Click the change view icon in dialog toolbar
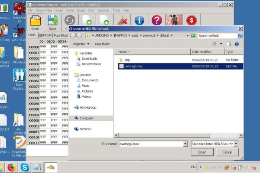This screenshot has width=260, height=173. pyautogui.click(x=214, y=44)
